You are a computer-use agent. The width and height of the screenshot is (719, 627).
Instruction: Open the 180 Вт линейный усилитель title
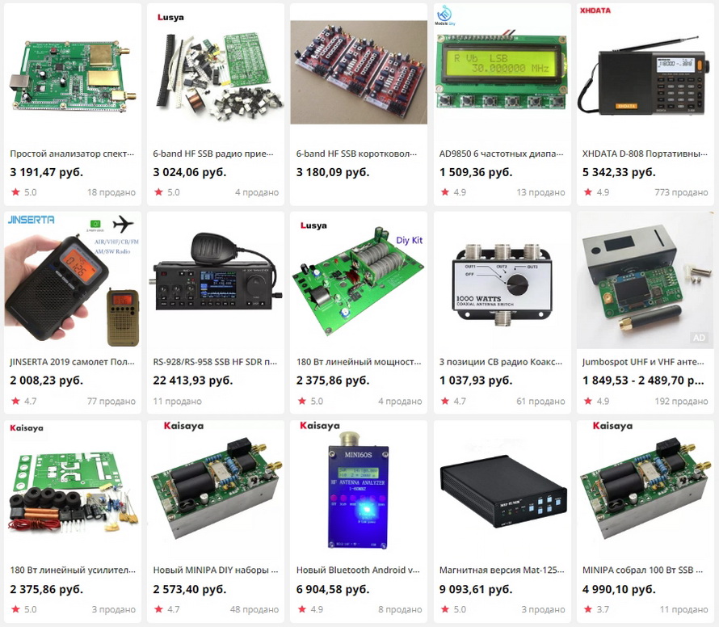pos(73,570)
